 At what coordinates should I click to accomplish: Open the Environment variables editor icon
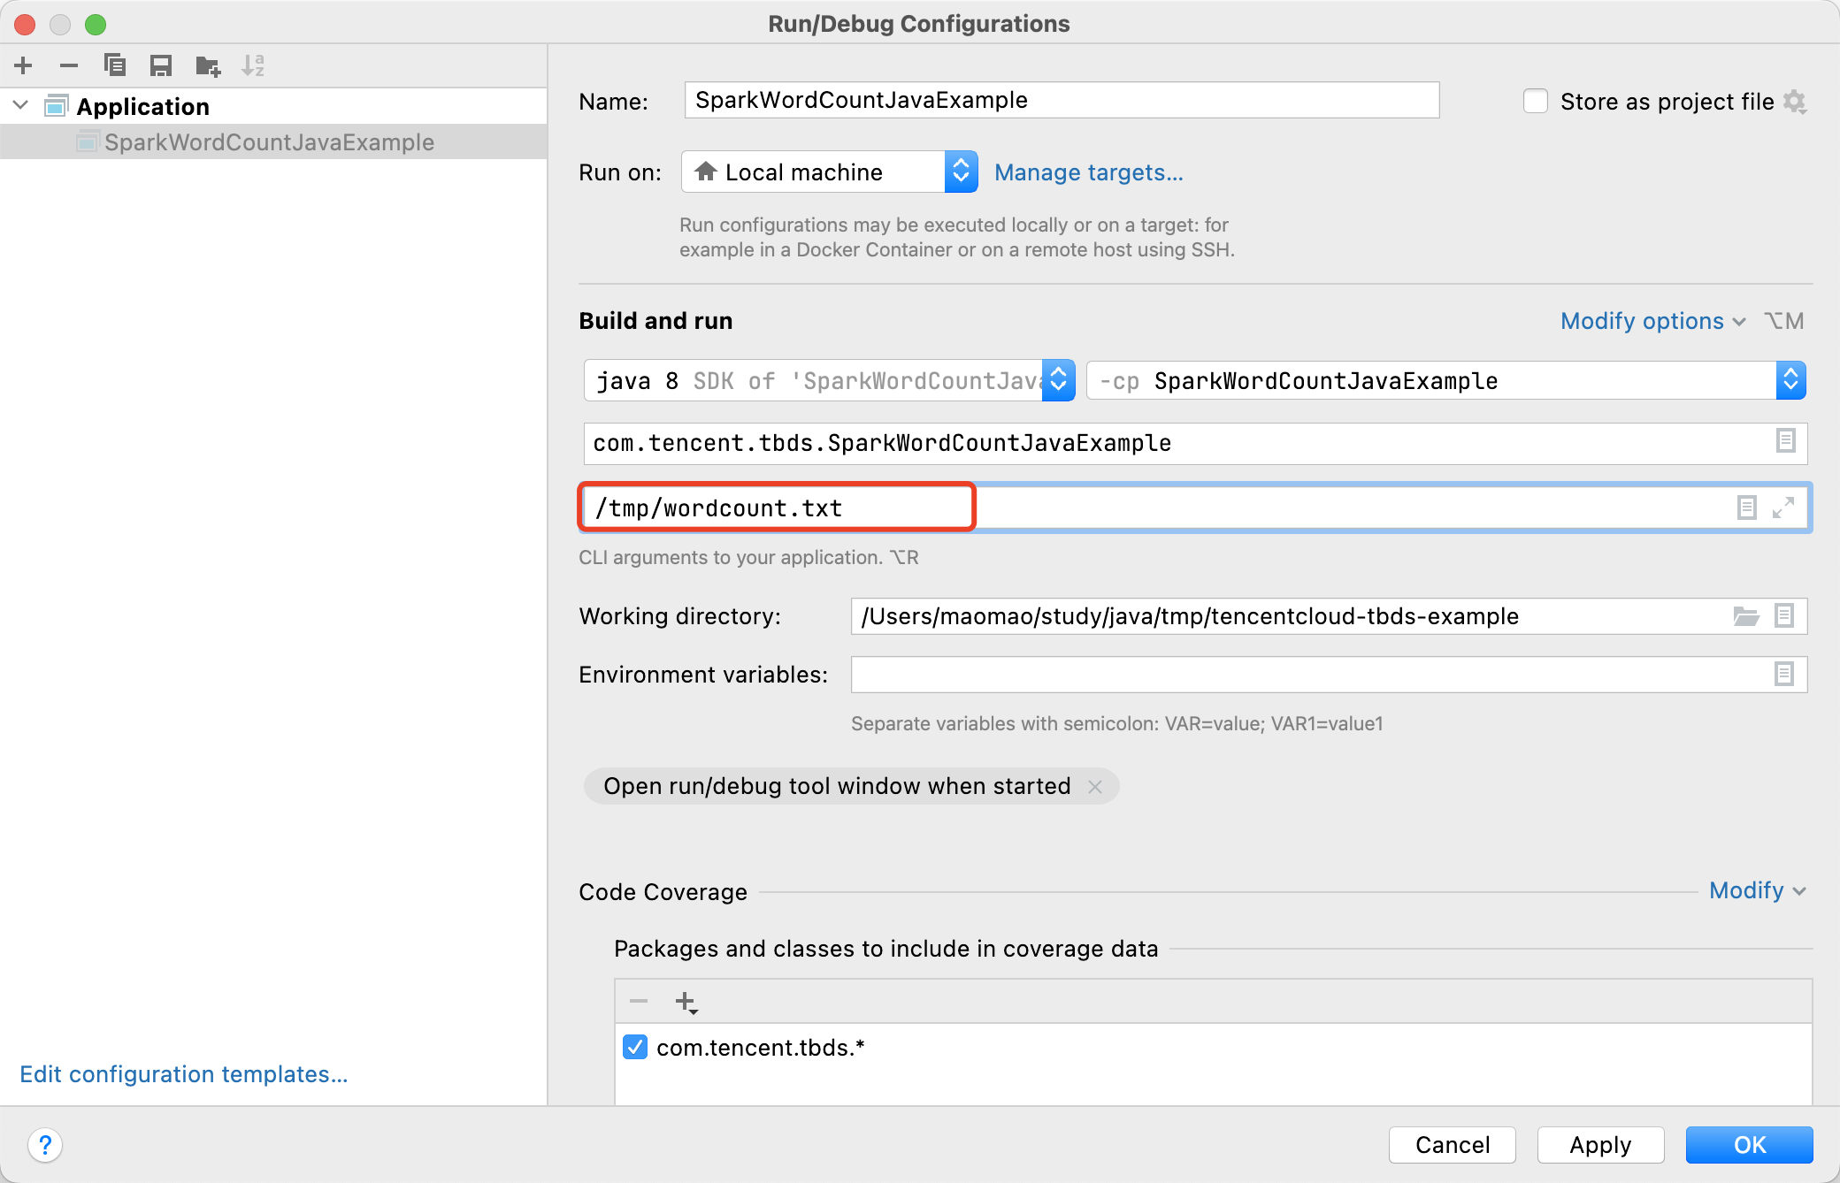(1783, 675)
